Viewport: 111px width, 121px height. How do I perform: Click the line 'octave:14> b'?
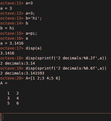14,23
